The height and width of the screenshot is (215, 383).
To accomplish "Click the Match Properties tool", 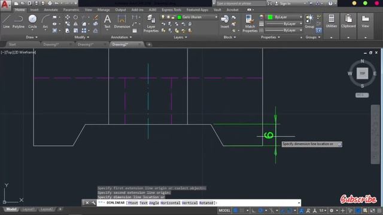I will (x=250, y=24).
